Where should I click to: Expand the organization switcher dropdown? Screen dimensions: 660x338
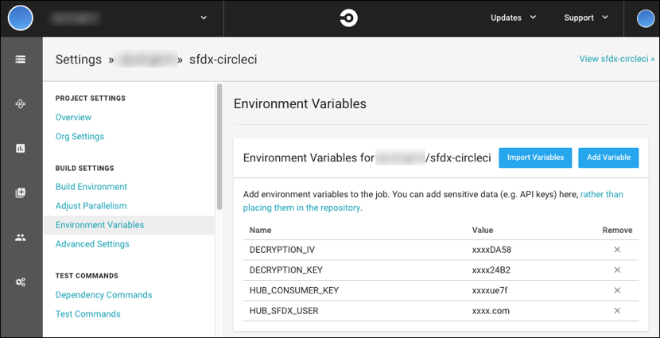(204, 17)
